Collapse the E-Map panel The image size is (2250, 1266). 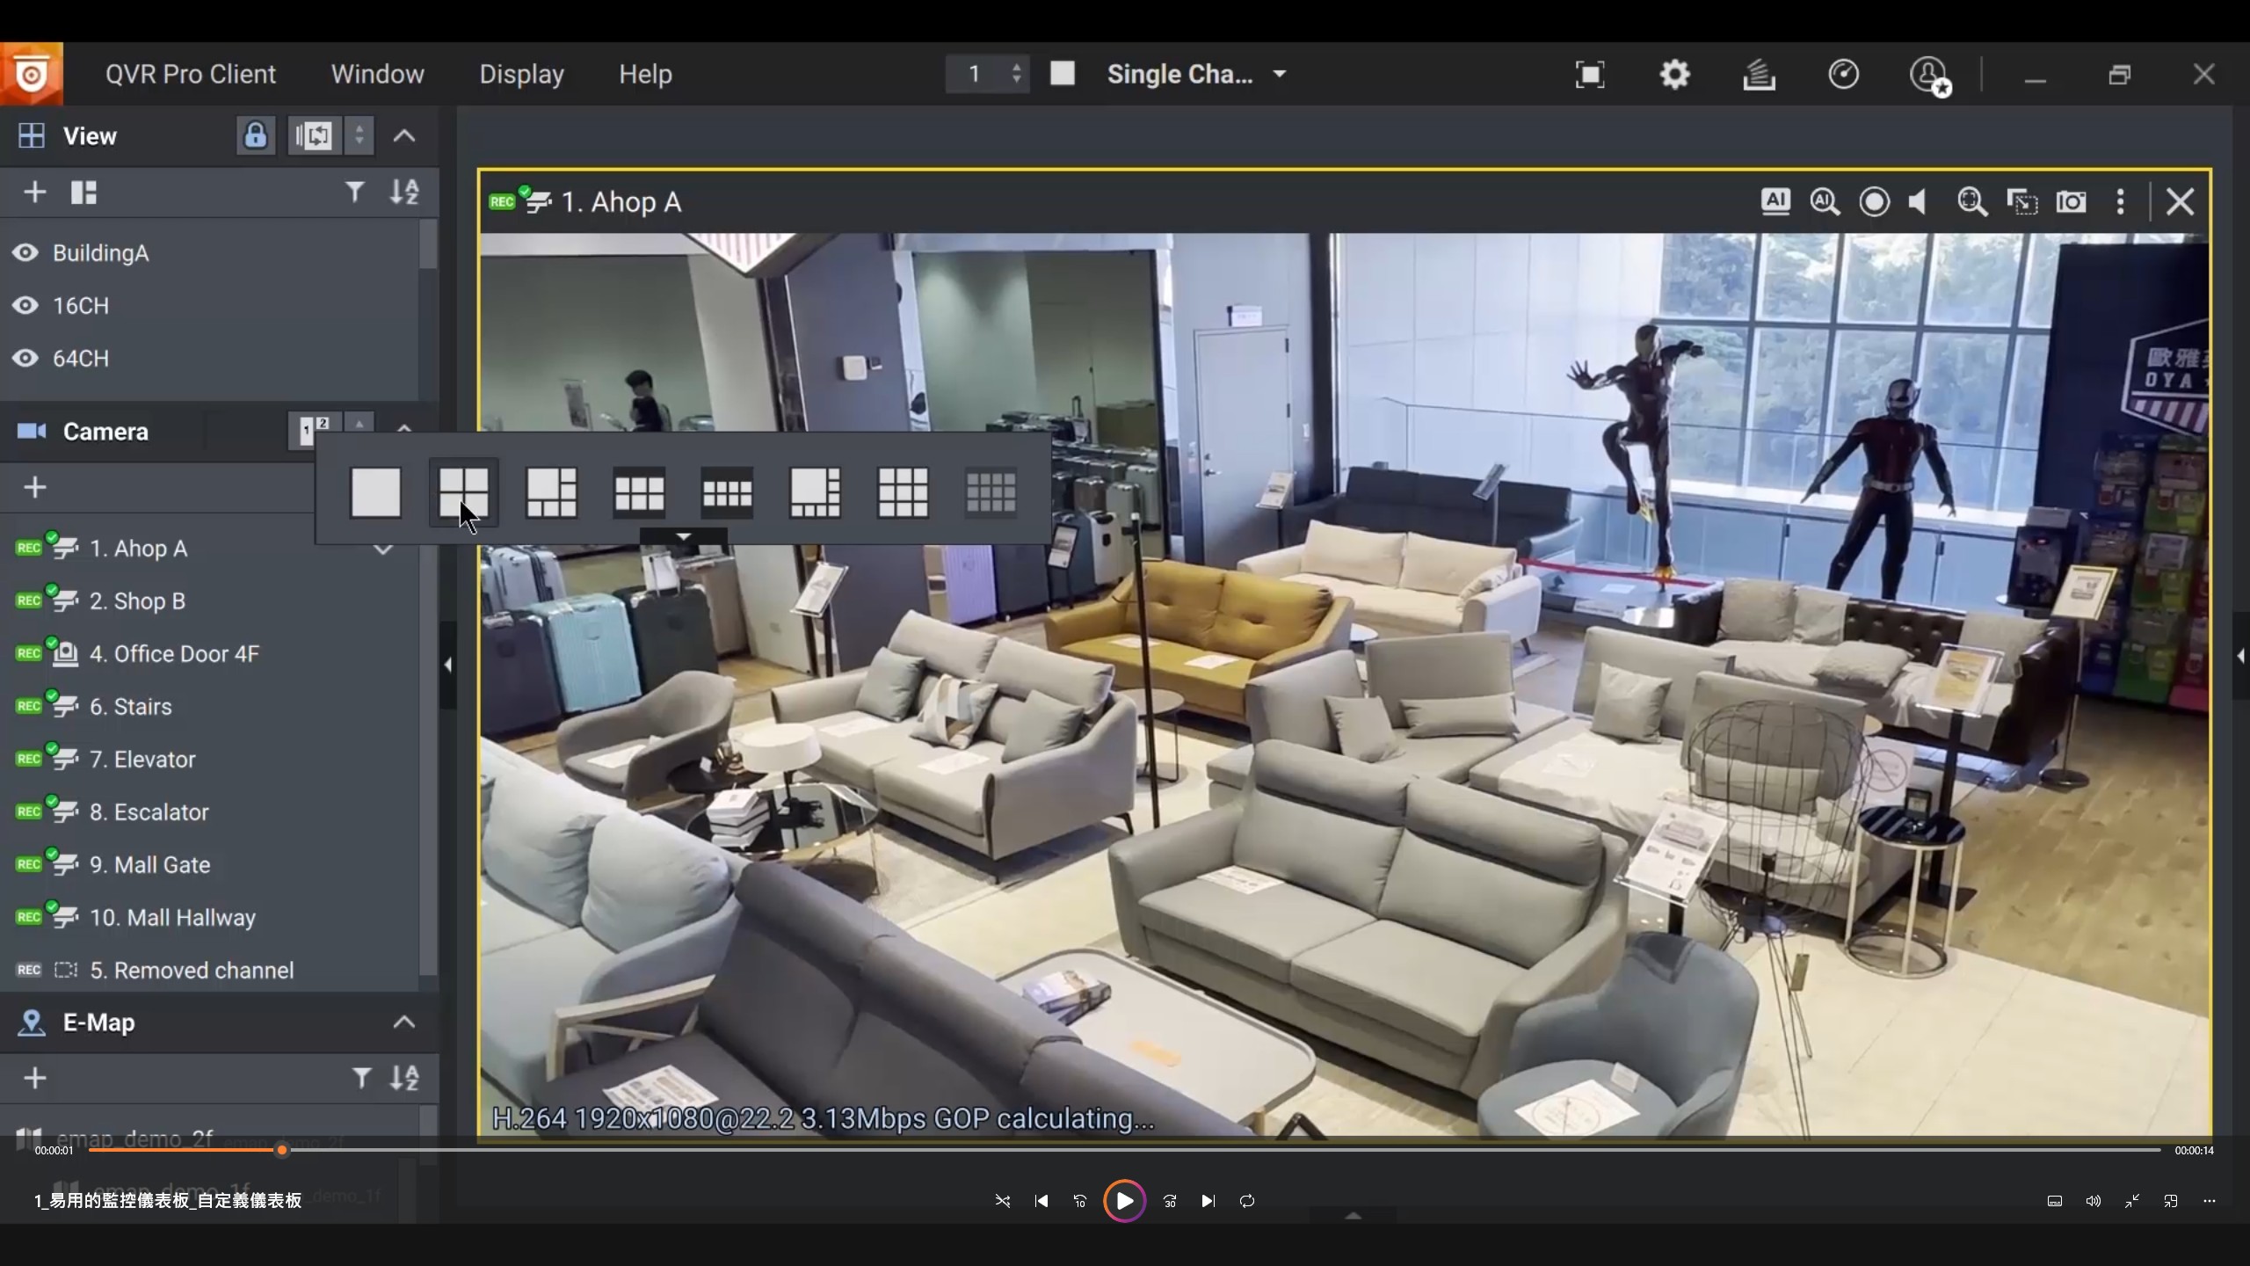tap(403, 1022)
